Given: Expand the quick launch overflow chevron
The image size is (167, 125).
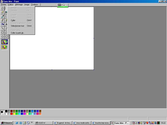Looking at the screenshot, I should pyautogui.click(x=32, y=122).
